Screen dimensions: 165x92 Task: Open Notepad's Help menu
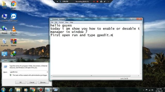(x=71, y=22)
